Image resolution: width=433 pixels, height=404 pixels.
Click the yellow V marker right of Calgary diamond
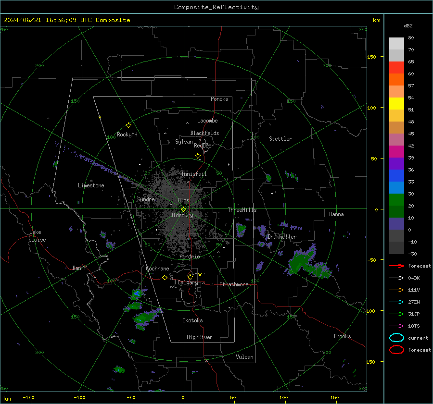pyautogui.click(x=200, y=275)
